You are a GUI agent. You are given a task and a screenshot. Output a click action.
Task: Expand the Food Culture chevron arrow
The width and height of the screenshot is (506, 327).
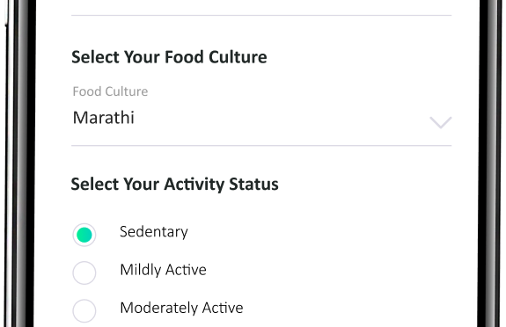pyautogui.click(x=441, y=122)
